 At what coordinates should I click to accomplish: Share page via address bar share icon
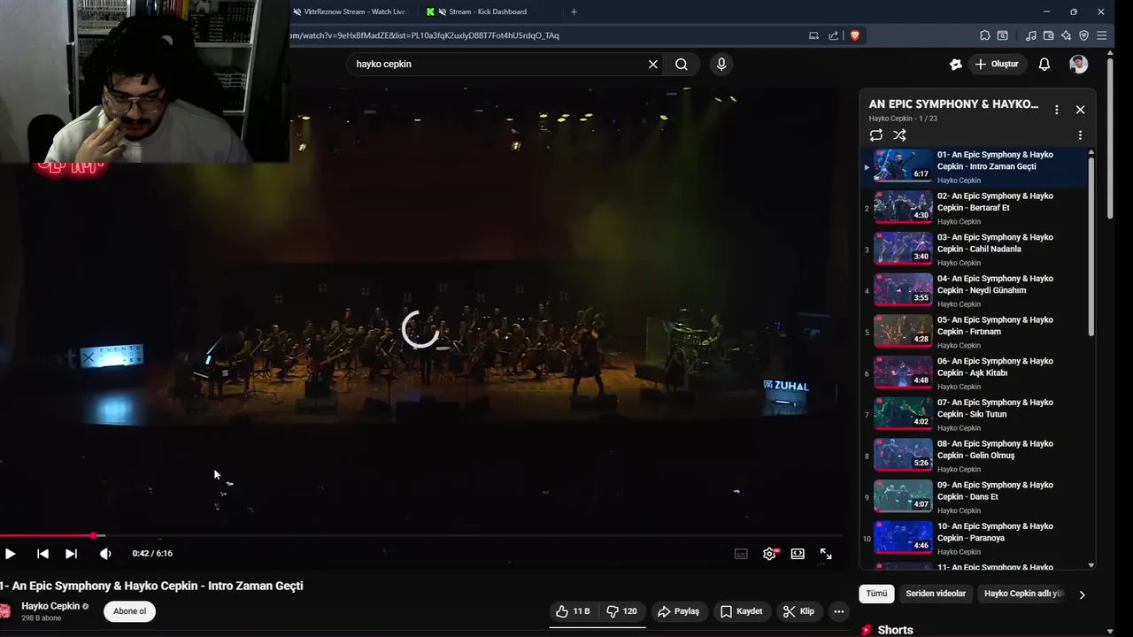click(x=834, y=35)
